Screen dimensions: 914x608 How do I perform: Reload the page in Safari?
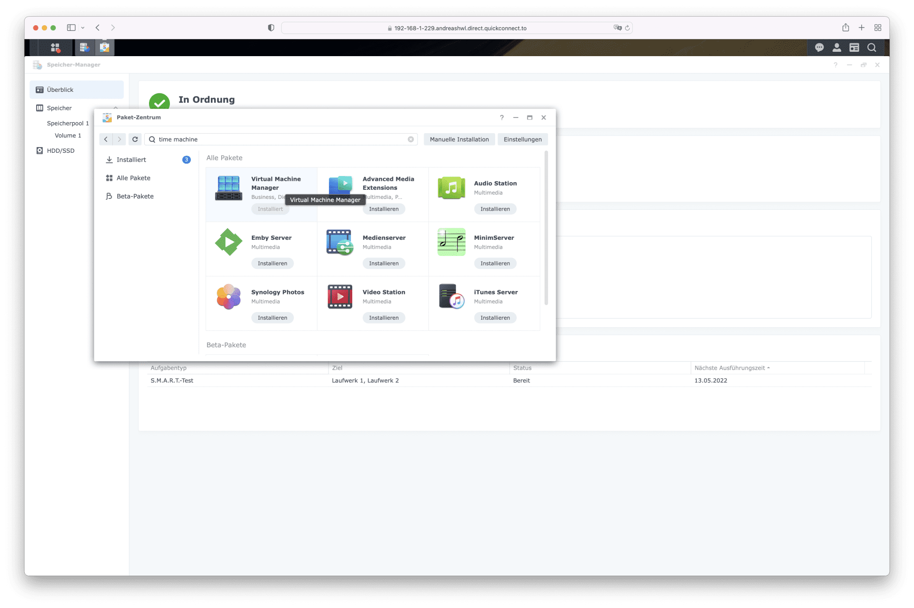click(x=627, y=28)
